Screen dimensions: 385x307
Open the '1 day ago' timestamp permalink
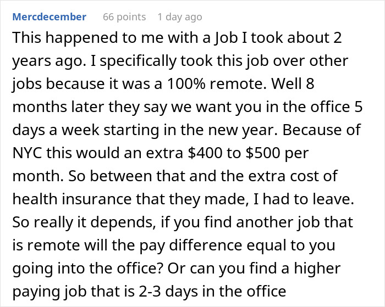pos(179,17)
